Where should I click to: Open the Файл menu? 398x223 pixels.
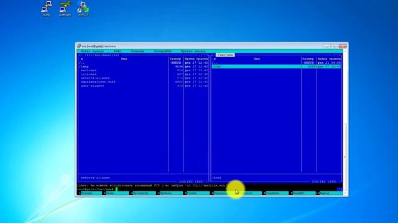[118, 51]
